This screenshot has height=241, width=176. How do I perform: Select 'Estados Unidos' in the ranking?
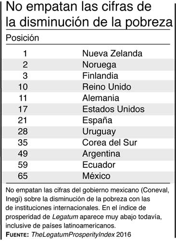pos(113,109)
